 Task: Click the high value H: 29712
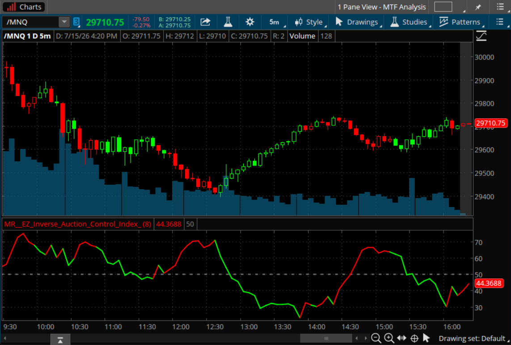(180, 36)
